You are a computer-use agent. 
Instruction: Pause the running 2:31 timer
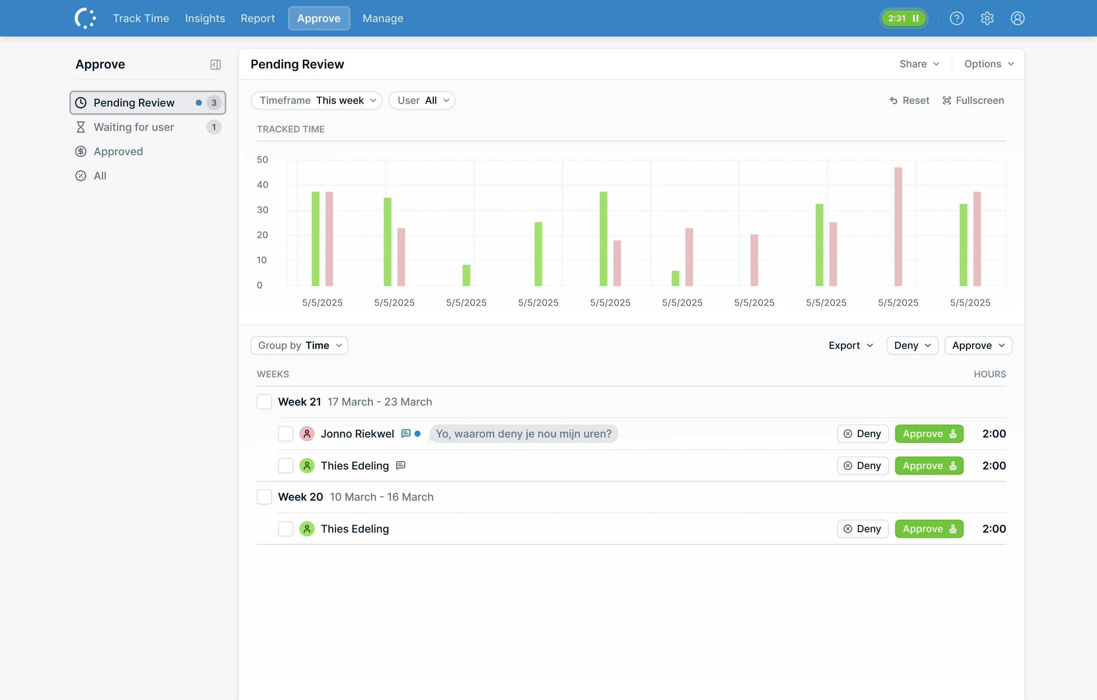point(915,18)
